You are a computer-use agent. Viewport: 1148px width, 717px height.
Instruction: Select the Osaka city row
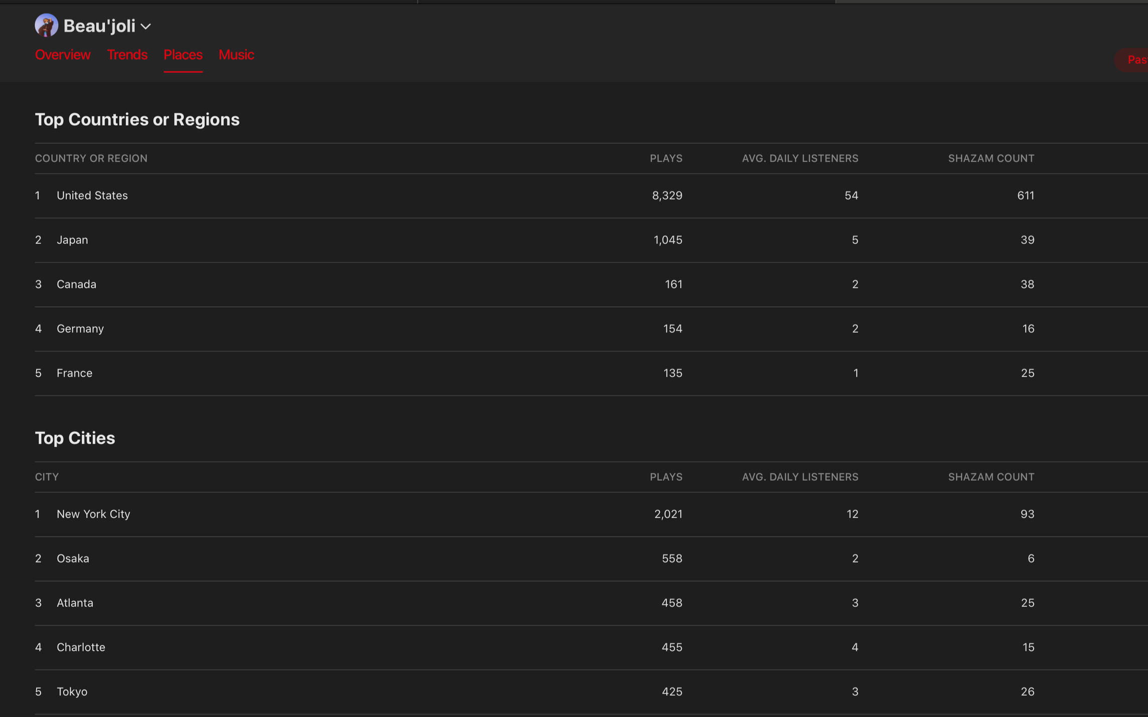[591, 559]
